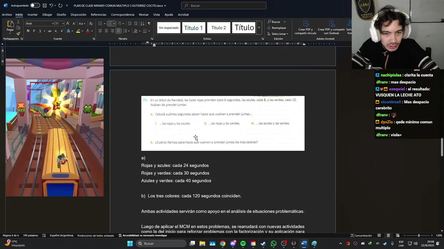Click the Undo arrow icon

pyautogui.click(x=51, y=6)
